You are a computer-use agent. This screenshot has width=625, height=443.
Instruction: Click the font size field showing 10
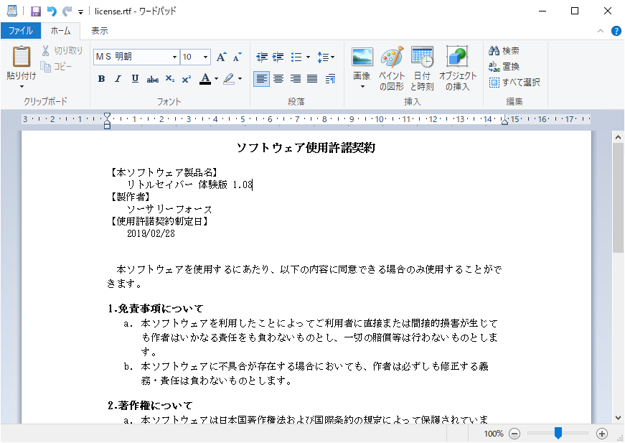coord(191,57)
